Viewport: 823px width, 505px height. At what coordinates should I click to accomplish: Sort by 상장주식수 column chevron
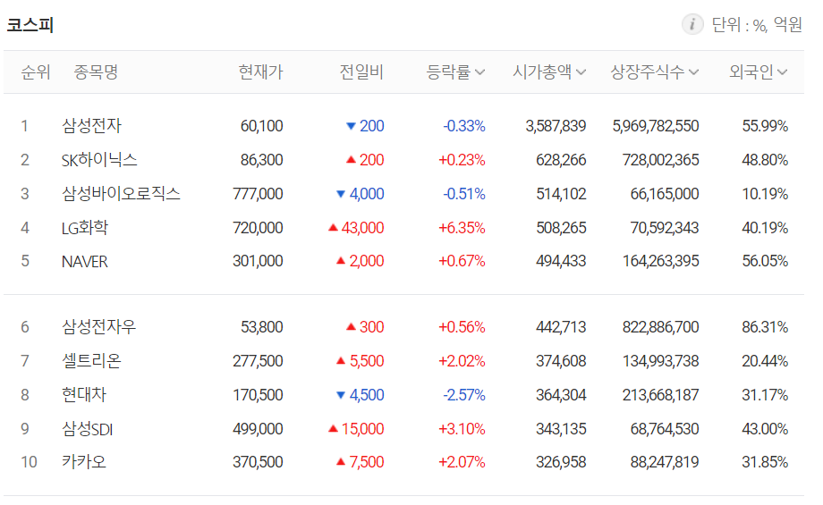[693, 72]
